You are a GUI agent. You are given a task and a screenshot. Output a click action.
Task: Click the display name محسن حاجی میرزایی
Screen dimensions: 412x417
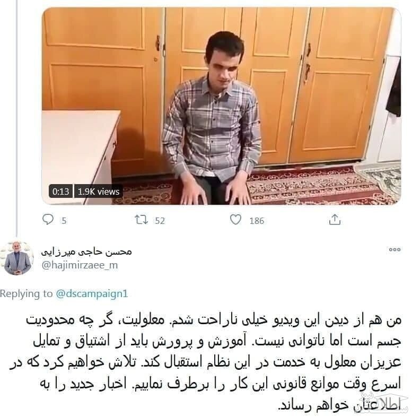click(86, 251)
